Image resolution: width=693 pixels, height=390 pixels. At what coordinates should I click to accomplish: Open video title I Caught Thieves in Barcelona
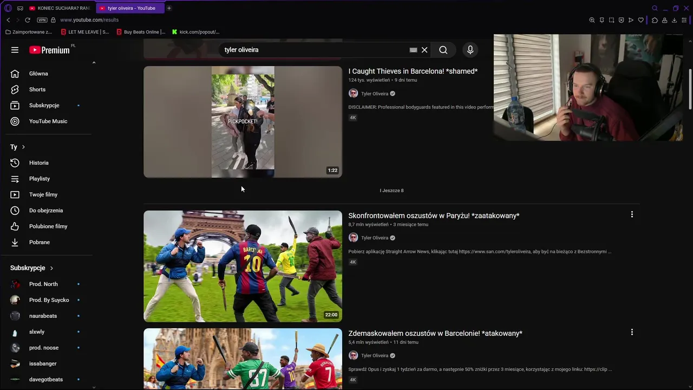pos(413,71)
